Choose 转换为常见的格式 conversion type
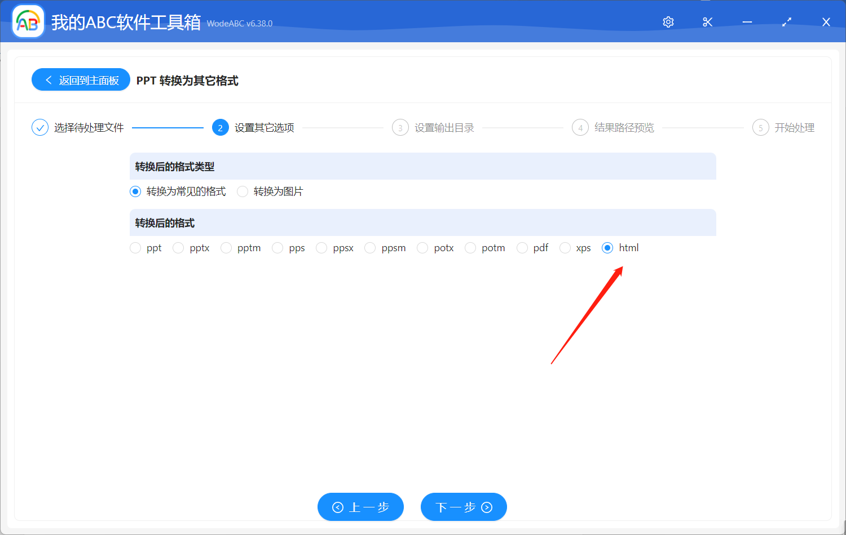This screenshot has width=846, height=535. click(x=135, y=191)
